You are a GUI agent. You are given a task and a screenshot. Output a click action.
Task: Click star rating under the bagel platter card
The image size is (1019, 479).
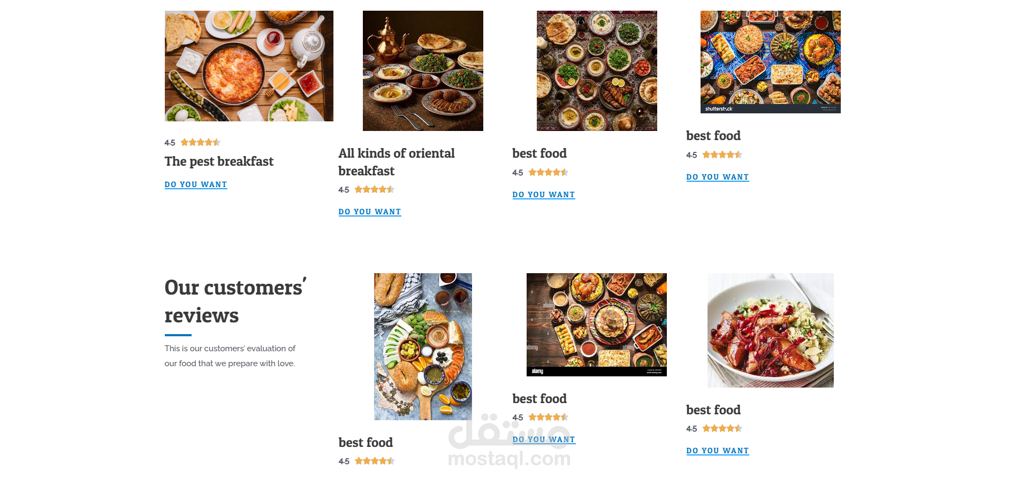pyautogui.click(x=374, y=461)
